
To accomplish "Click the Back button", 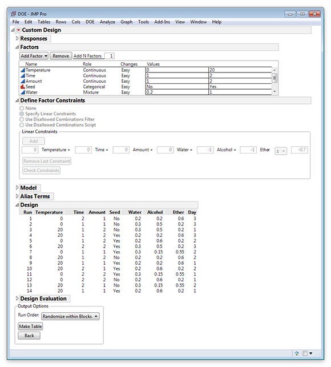I will [29, 336].
